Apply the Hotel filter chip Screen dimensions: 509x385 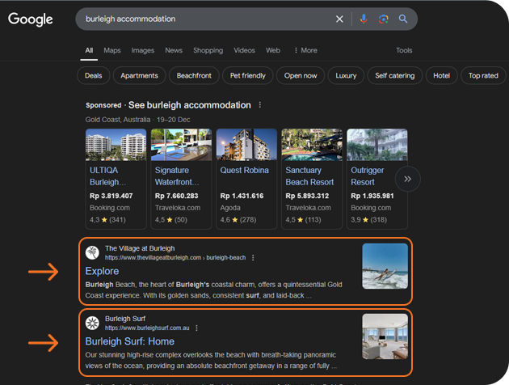pyautogui.click(x=441, y=76)
